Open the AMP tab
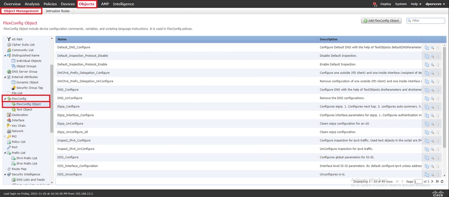449x197 pixels. click(x=105, y=4)
